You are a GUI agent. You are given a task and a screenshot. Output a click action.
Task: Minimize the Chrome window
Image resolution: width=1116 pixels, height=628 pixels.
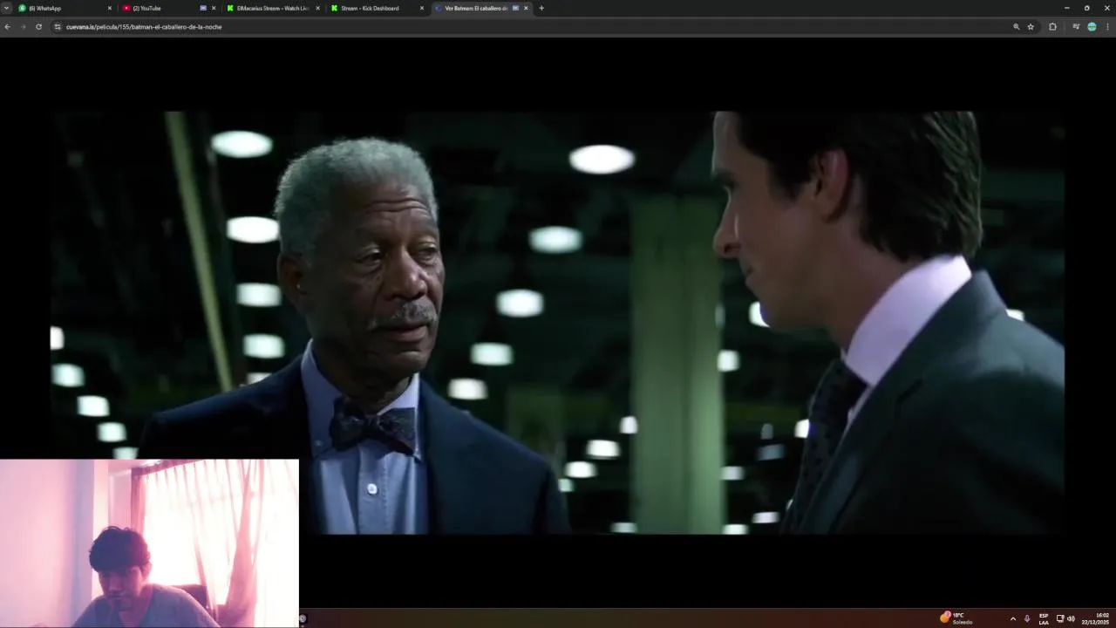point(1066,8)
